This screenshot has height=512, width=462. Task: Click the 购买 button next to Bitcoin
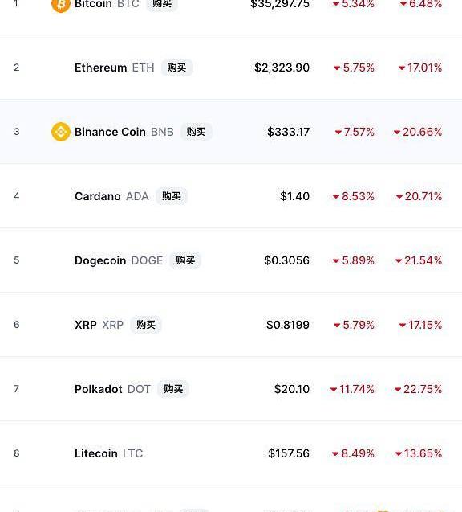point(162,4)
